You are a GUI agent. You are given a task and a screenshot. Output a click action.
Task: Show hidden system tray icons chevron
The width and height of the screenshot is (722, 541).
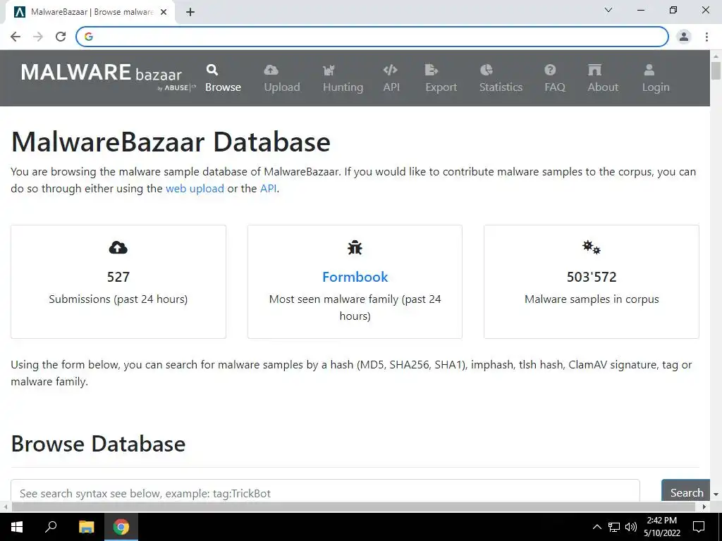[596, 527]
